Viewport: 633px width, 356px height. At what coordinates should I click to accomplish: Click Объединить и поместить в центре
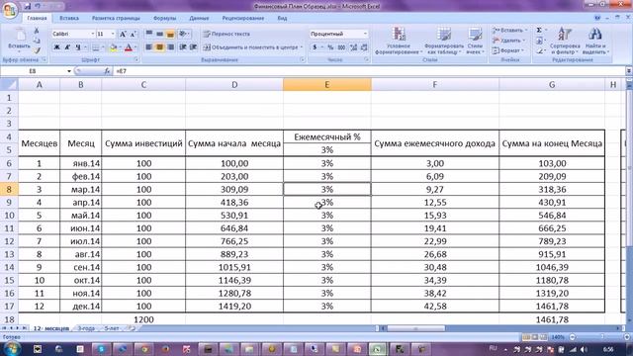click(250, 47)
